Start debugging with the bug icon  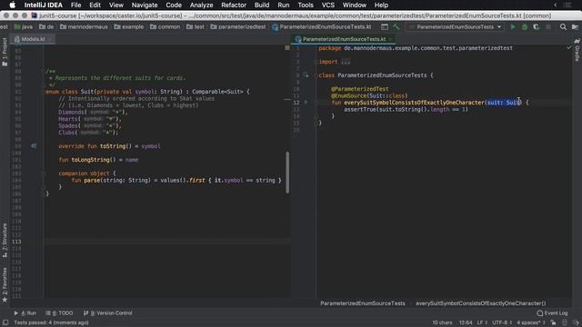pyautogui.click(x=525, y=26)
